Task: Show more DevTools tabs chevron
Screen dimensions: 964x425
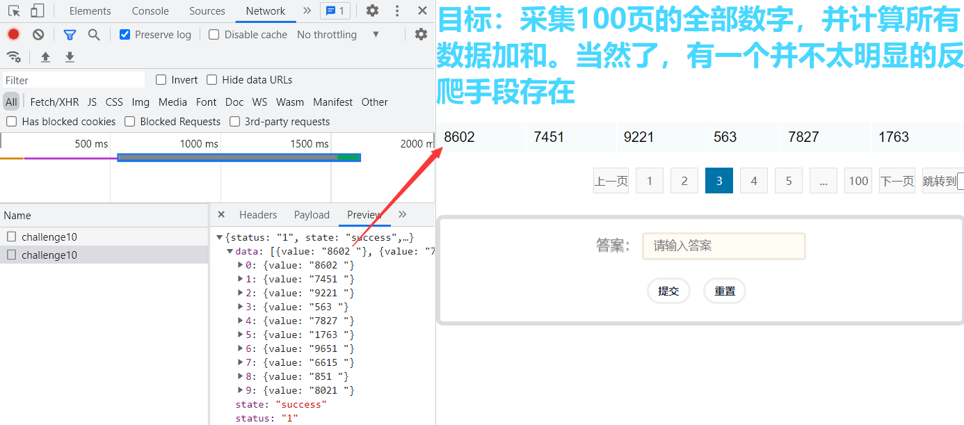Action: coord(307,10)
